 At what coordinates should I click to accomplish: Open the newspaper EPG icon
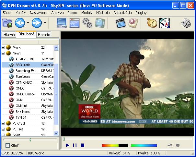pos(186,23)
